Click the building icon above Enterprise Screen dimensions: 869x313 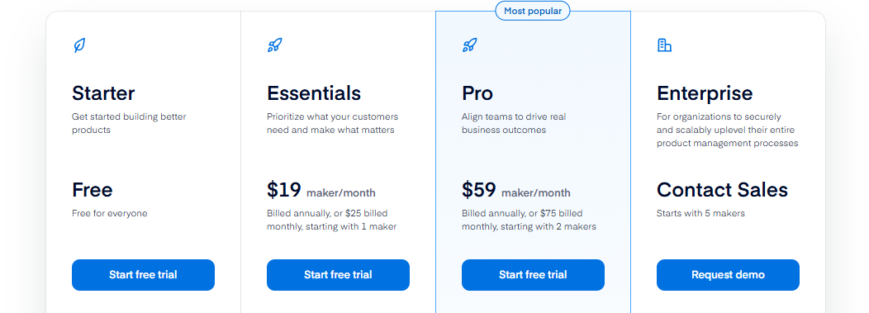coord(664,45)
